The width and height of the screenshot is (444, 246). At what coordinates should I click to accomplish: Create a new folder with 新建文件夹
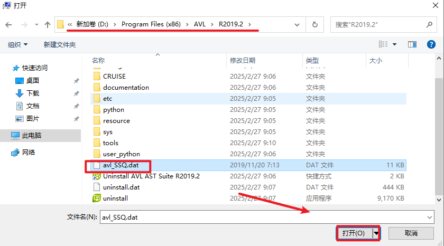(x=59, y=44)
